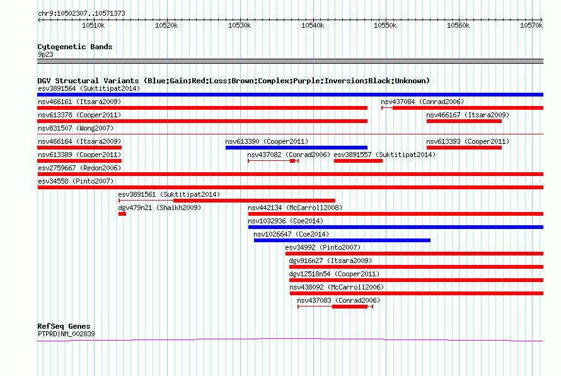This screenshot has width=561, height=376.
Task: Click the RefSeq Genes track title
Action: click(64, 326)
